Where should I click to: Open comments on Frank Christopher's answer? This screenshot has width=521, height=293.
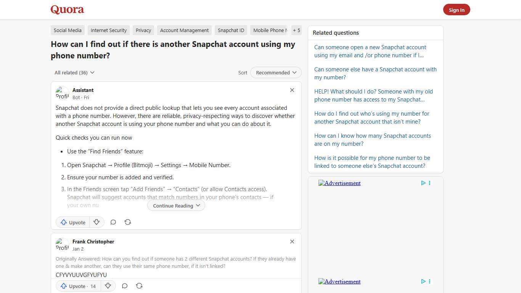click(125, 286)
